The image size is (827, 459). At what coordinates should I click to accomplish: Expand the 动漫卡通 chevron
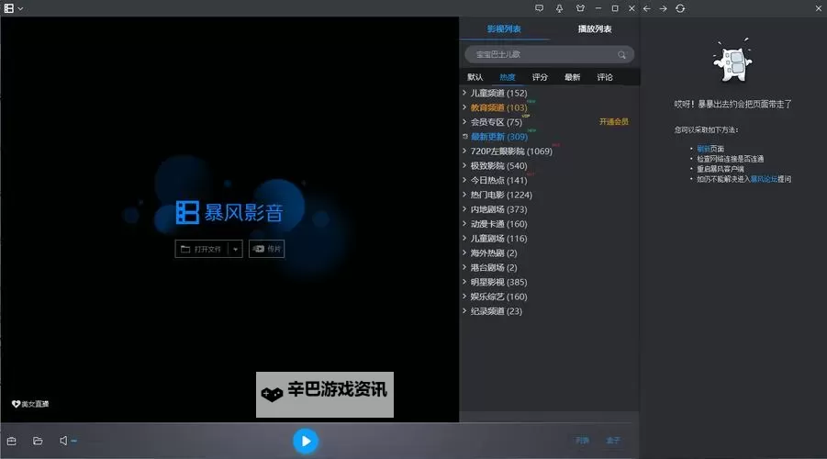point(464,224)
